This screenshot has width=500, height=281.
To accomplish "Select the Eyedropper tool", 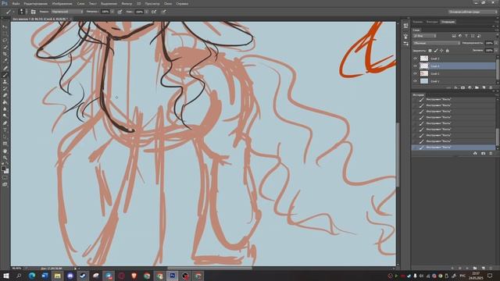I will 5,61.
